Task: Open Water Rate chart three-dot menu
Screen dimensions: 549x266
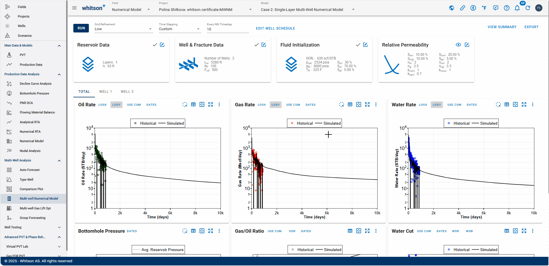Action: (x=532, y=105)
